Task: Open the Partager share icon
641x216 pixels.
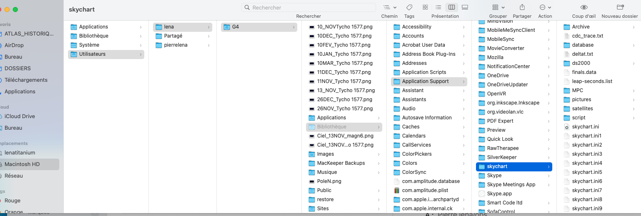Action: click(x=522, y=7)
